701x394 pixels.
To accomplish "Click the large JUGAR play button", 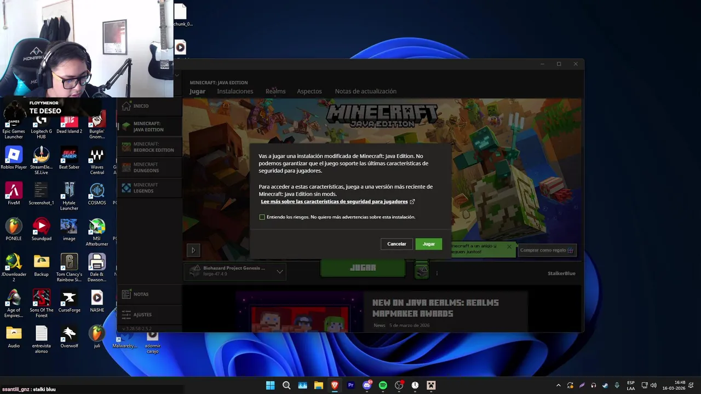I will click(363, 268).
